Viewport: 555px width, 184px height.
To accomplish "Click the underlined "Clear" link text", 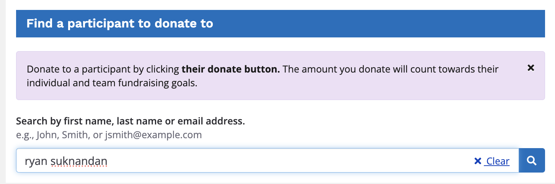I will coord(498,161).
